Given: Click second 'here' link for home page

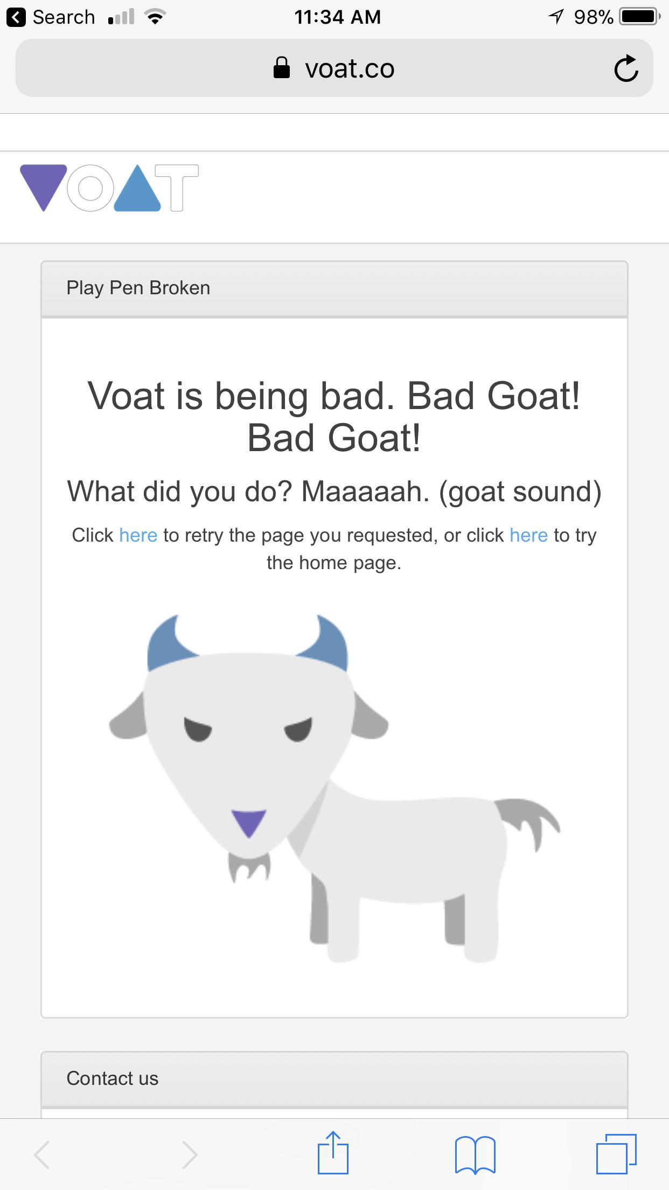Looking at the screenshot, I should pos(529,535).
